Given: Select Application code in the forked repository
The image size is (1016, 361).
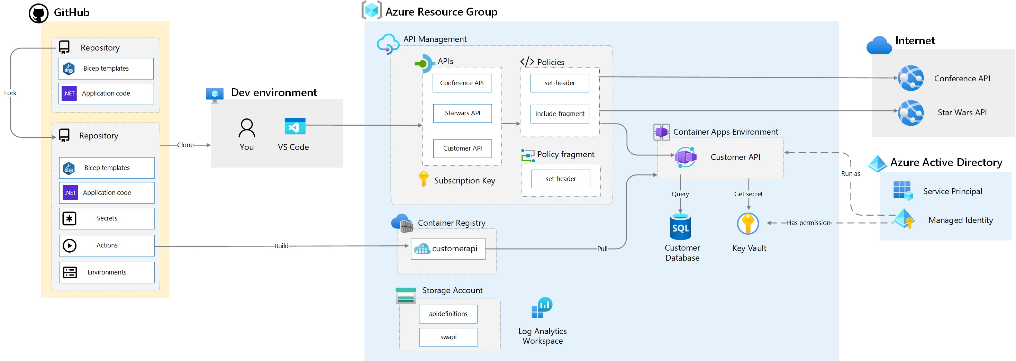Looking at the screenshot, I should (107, 192).
